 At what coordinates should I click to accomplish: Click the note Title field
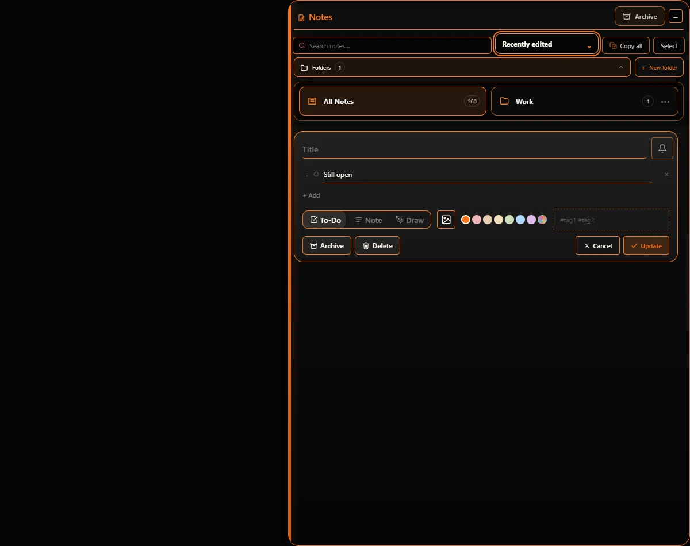[x=474, y=149]
